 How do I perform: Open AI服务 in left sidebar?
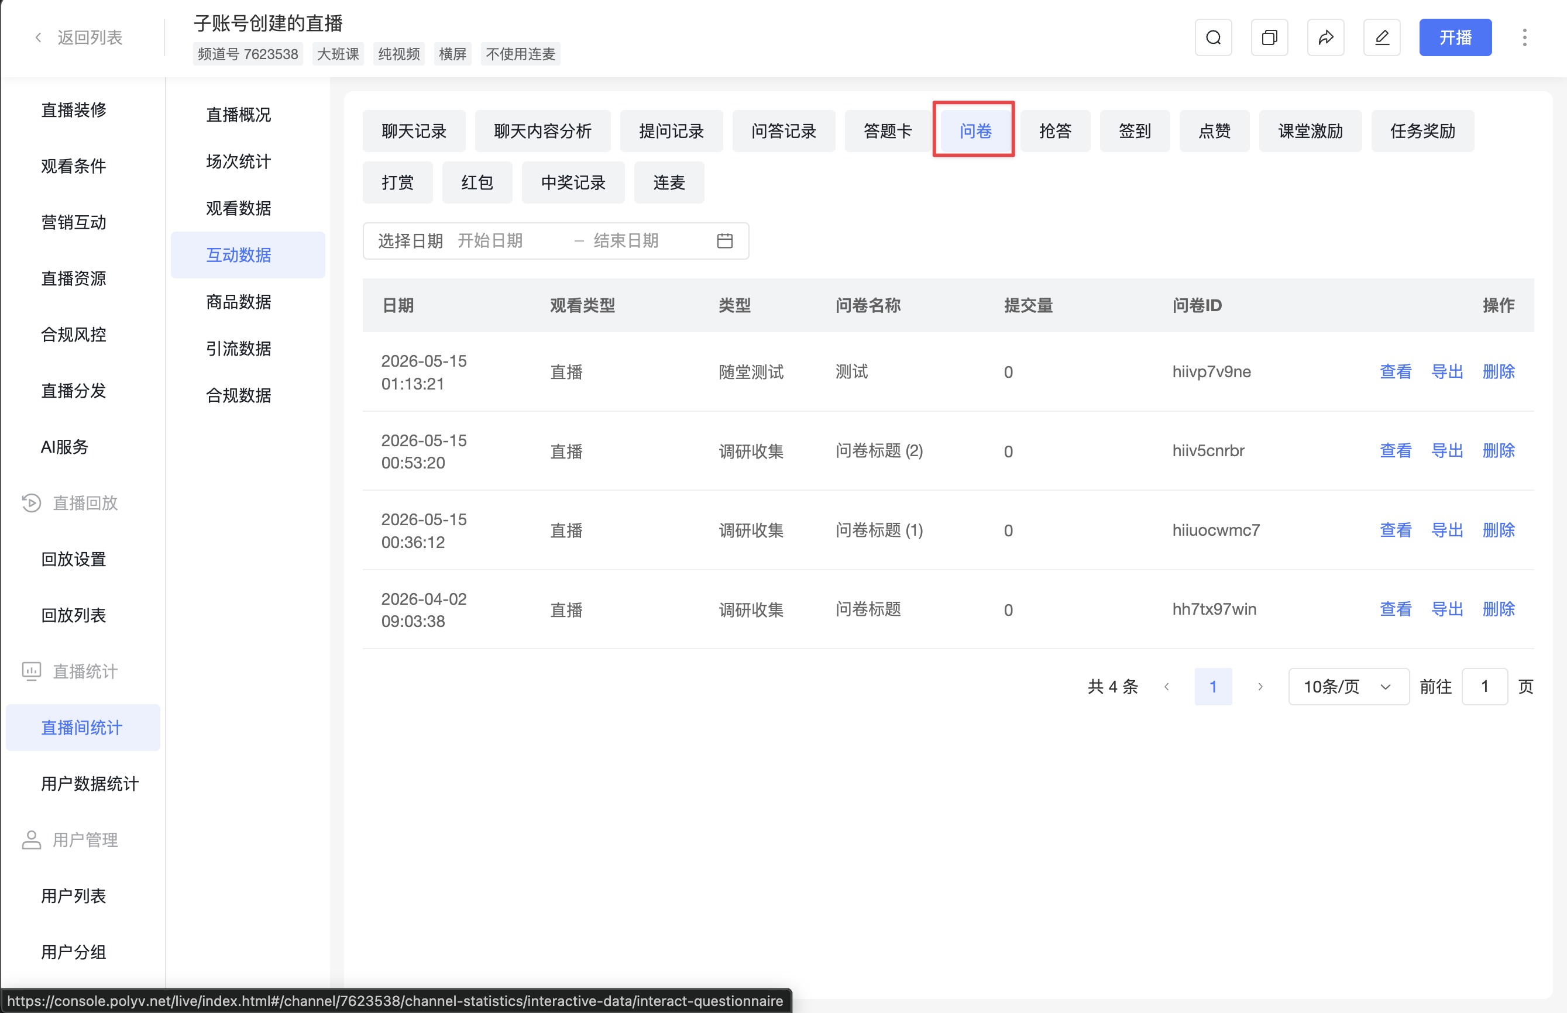tap(64, 447)
